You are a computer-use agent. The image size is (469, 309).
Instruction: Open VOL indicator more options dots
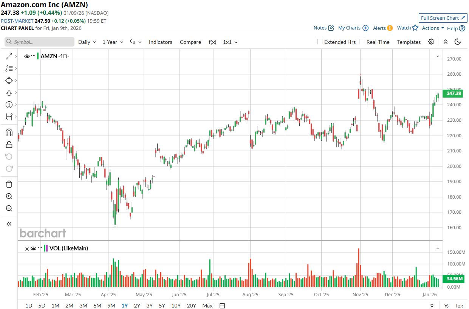tap(40, 248)
